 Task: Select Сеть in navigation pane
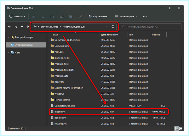(x=18, y=53)
